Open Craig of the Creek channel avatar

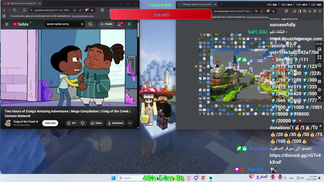pyautogui.click(x=8, y=123)
